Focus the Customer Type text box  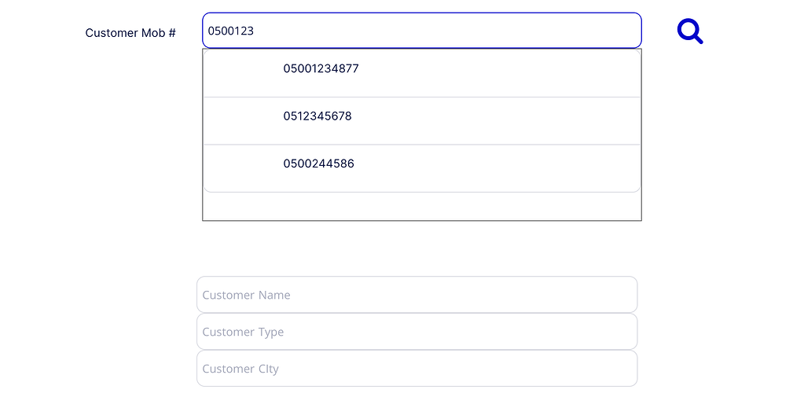click(417, 332)
